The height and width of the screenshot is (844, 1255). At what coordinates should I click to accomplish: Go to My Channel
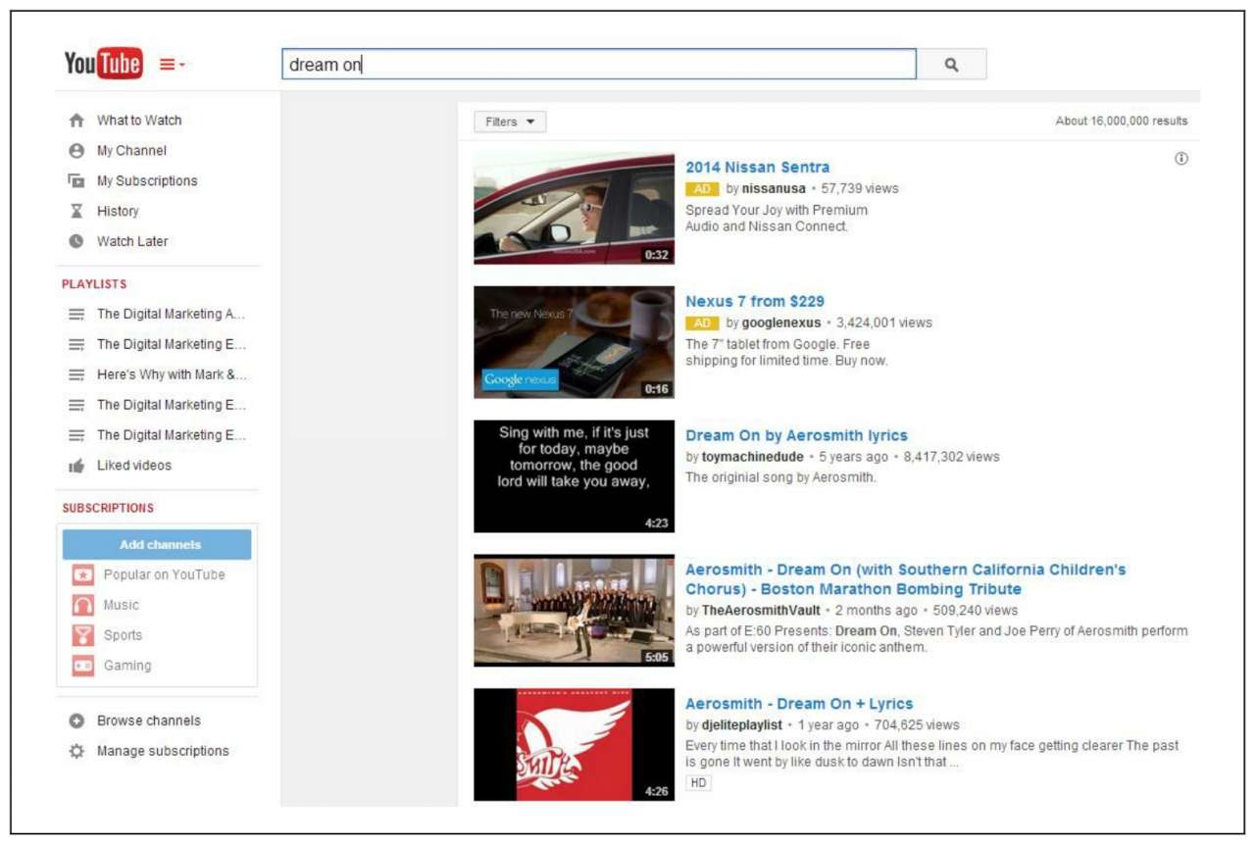click(131, 151)
